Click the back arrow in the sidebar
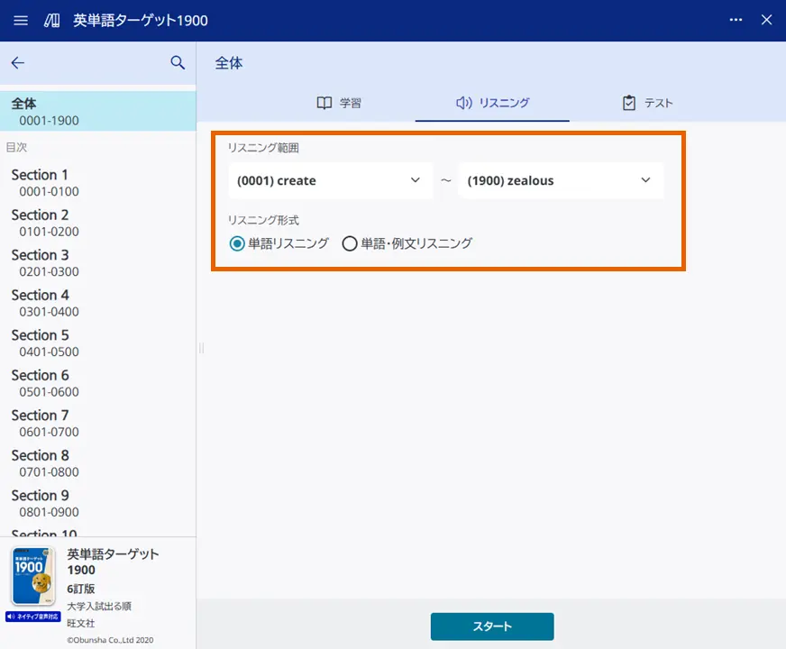 [x=18, y=62]
